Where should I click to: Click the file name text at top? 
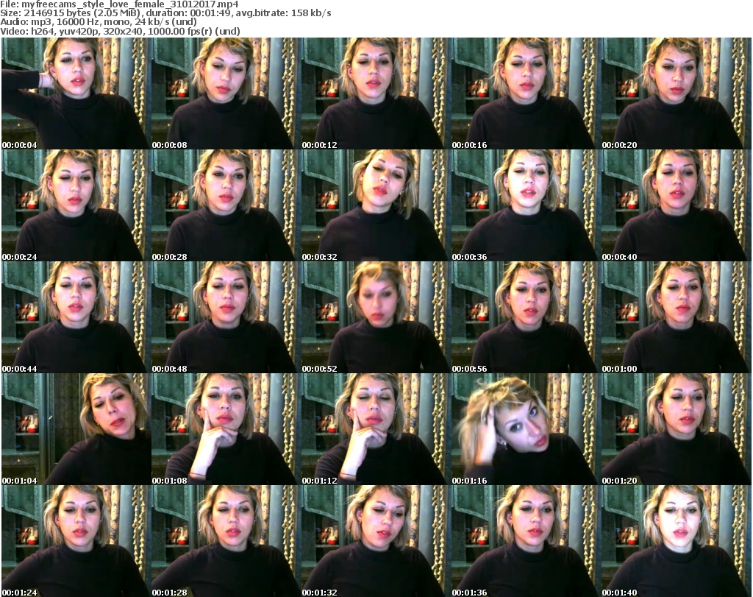tap(120, 5)
